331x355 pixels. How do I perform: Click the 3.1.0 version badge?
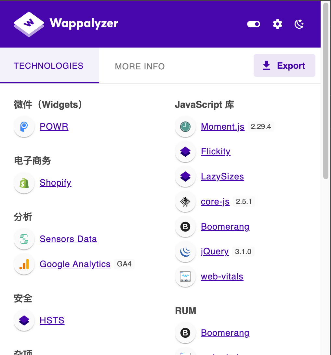pos(243,251)
